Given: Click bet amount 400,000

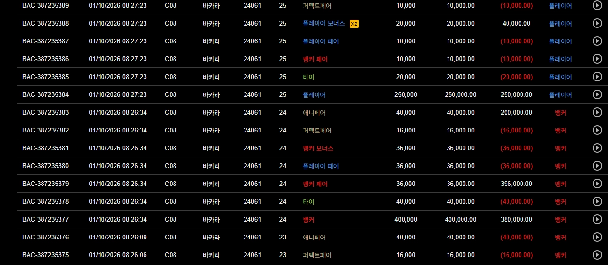Looking at the screenshot, I should tap(405, 220).
